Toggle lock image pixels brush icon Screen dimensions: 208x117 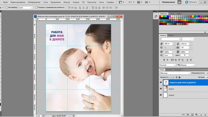[174, 77]
